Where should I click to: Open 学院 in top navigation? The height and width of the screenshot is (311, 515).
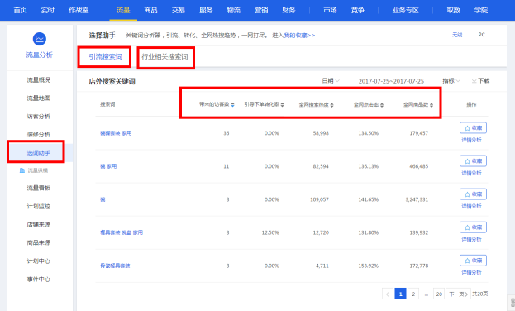(481, 10)
